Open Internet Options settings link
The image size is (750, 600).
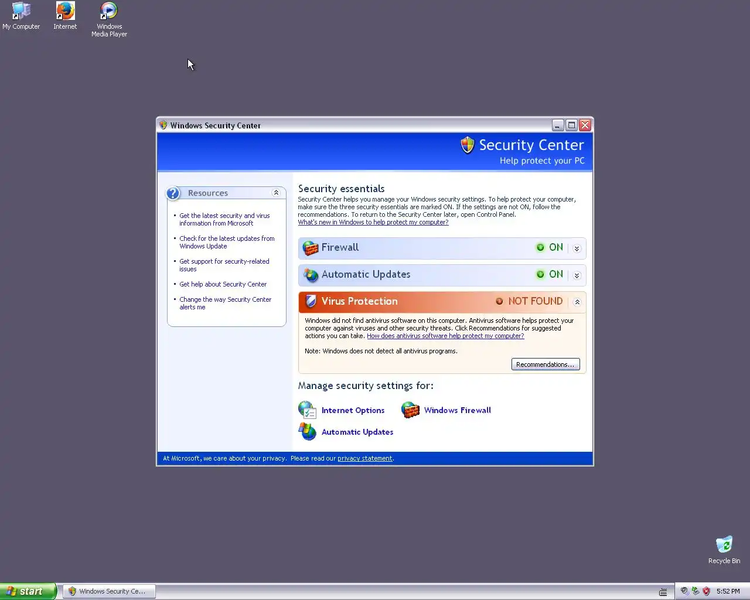(x=353, y=410)
